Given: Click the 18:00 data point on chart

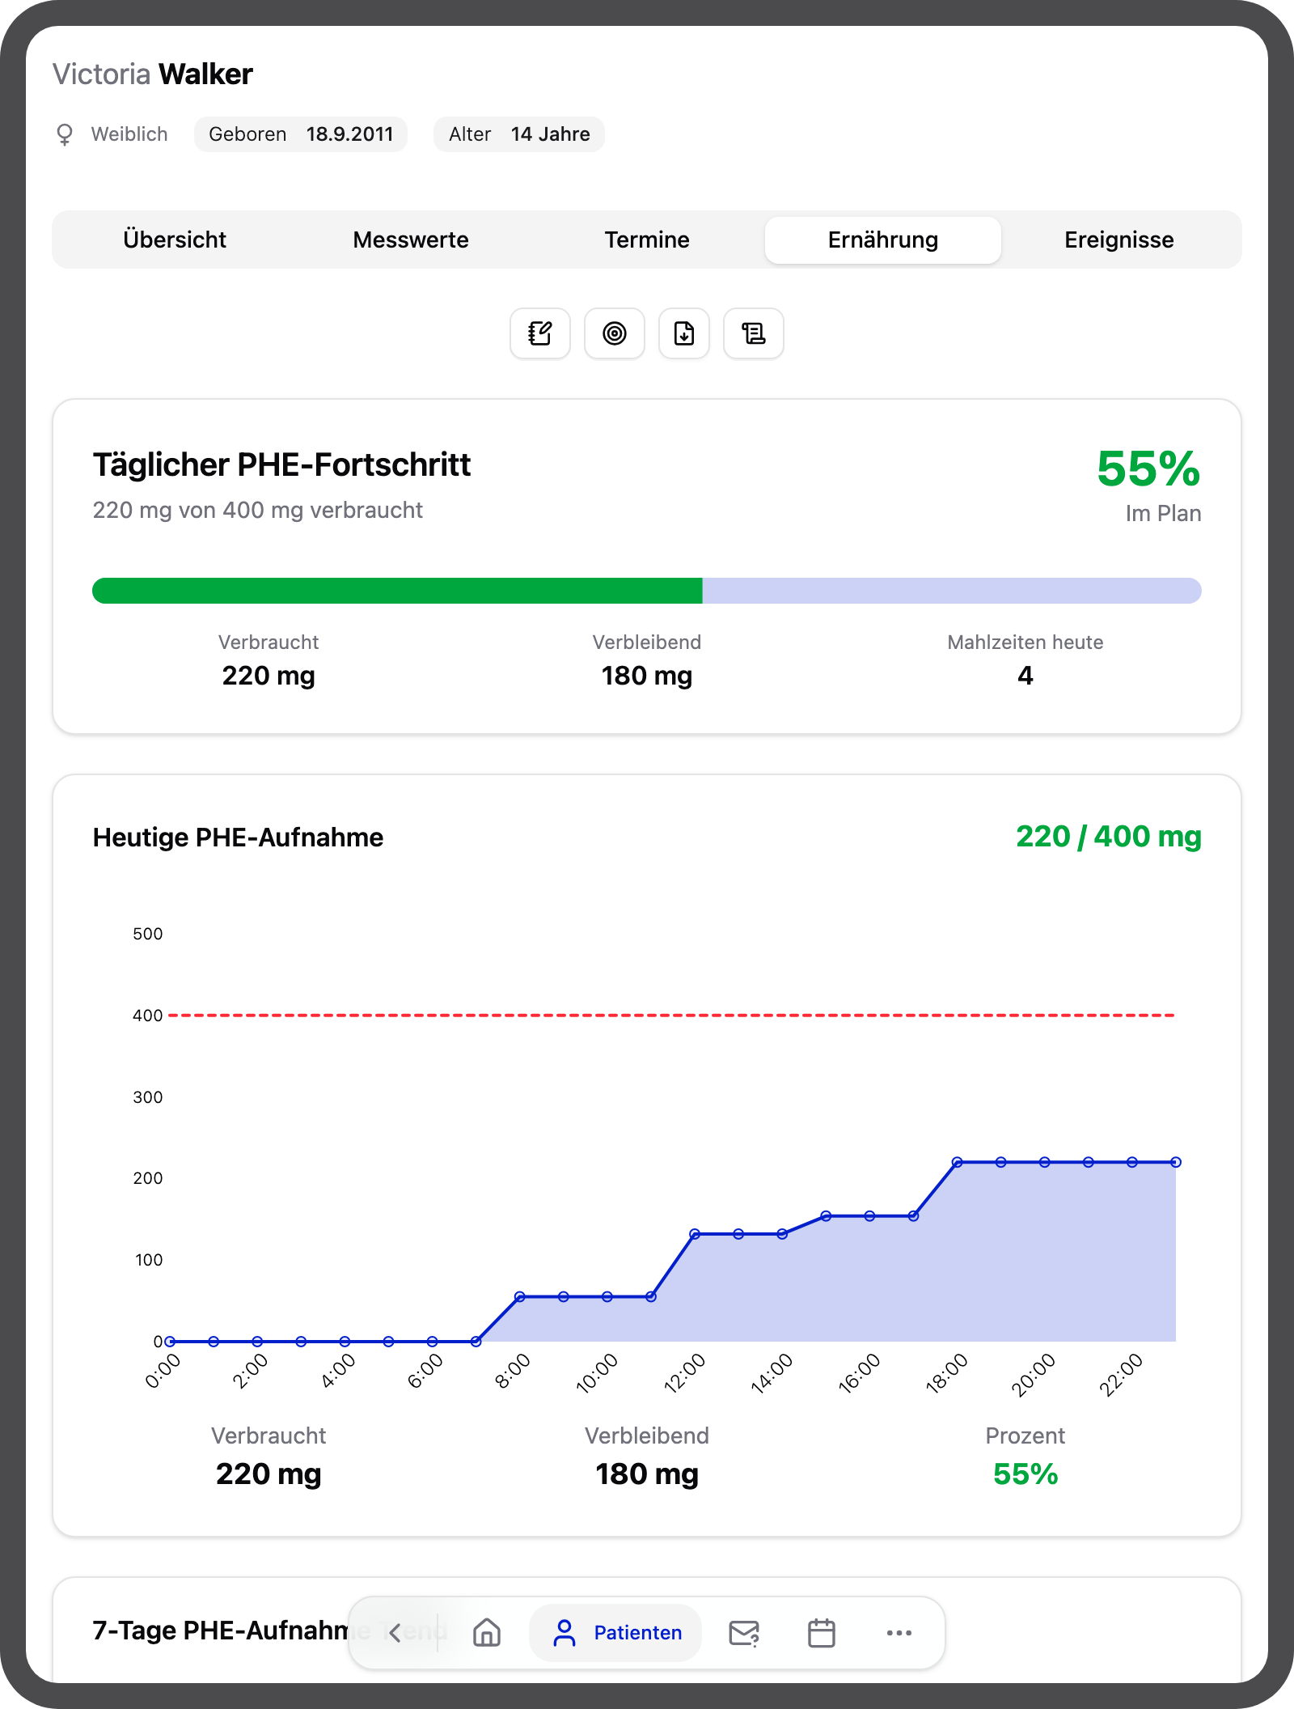Looking at the screenshot, I should tap(957, 1162).
